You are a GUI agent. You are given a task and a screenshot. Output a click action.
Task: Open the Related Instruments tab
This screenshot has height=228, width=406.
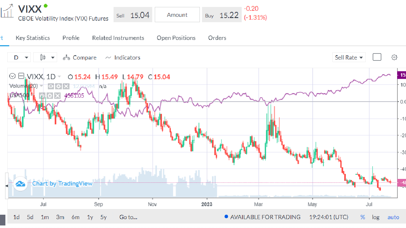[x=118, y=38]
